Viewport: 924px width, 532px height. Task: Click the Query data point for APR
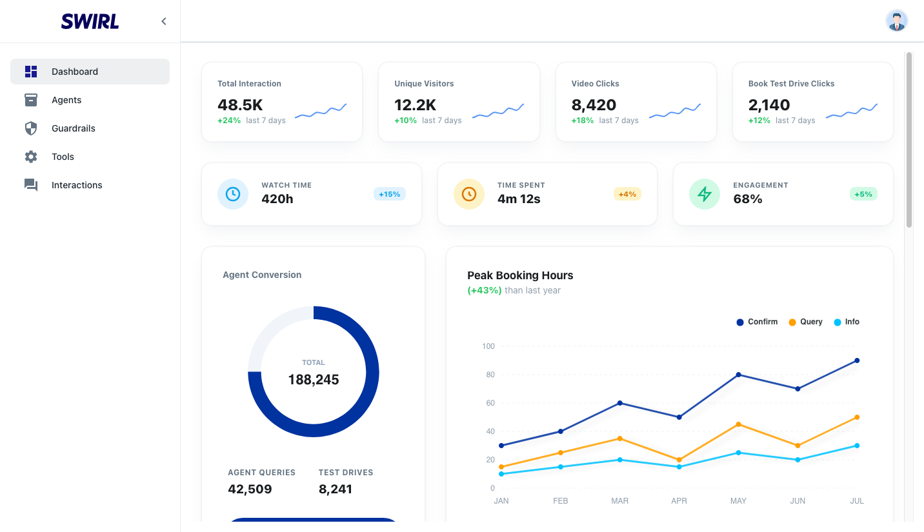(x=679, y=460)
